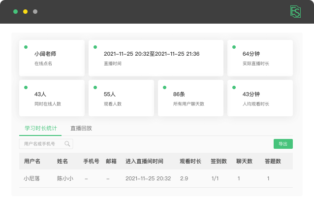Screen dimensions: 314x203
Task: Focus the 用户名或手机号 search field
Action: 41,144
